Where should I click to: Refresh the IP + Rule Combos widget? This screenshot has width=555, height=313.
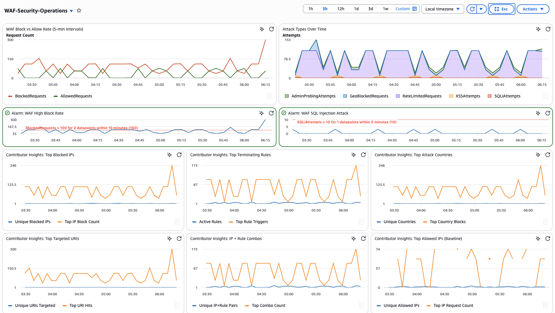click(363, 239)
